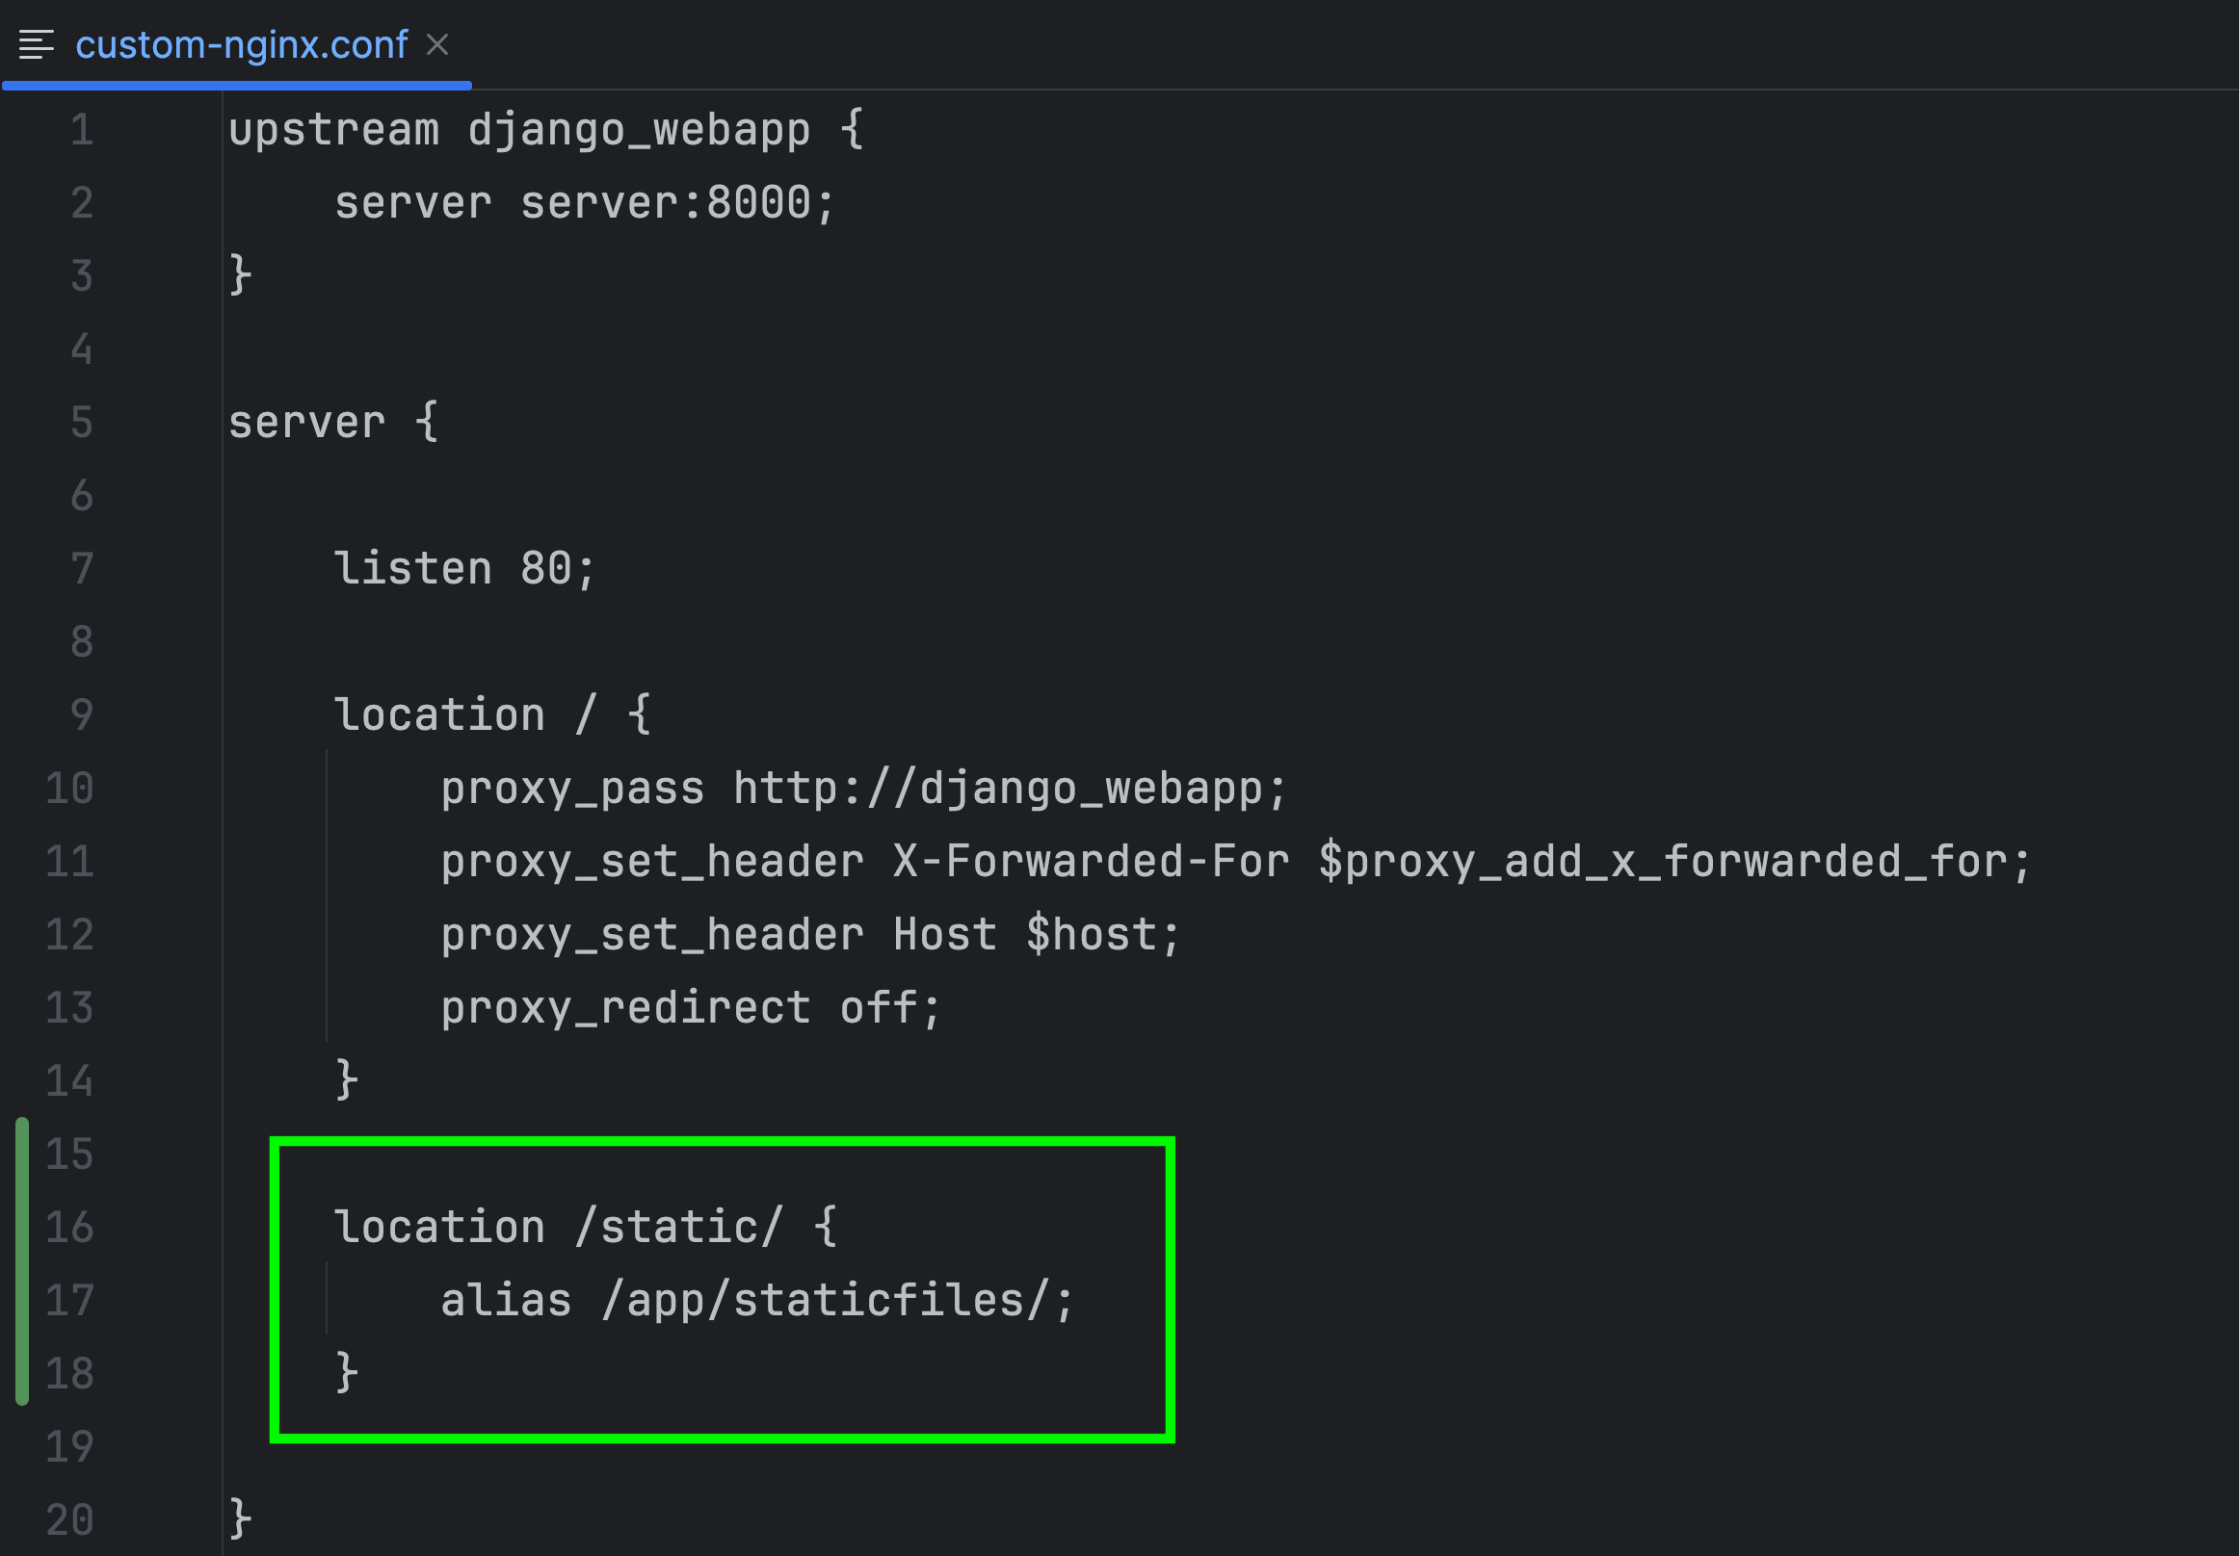Click closing brace on line 18

pos(346,1372)
